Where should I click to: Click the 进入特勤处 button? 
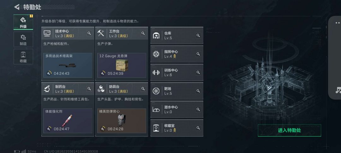pos(290,130)
